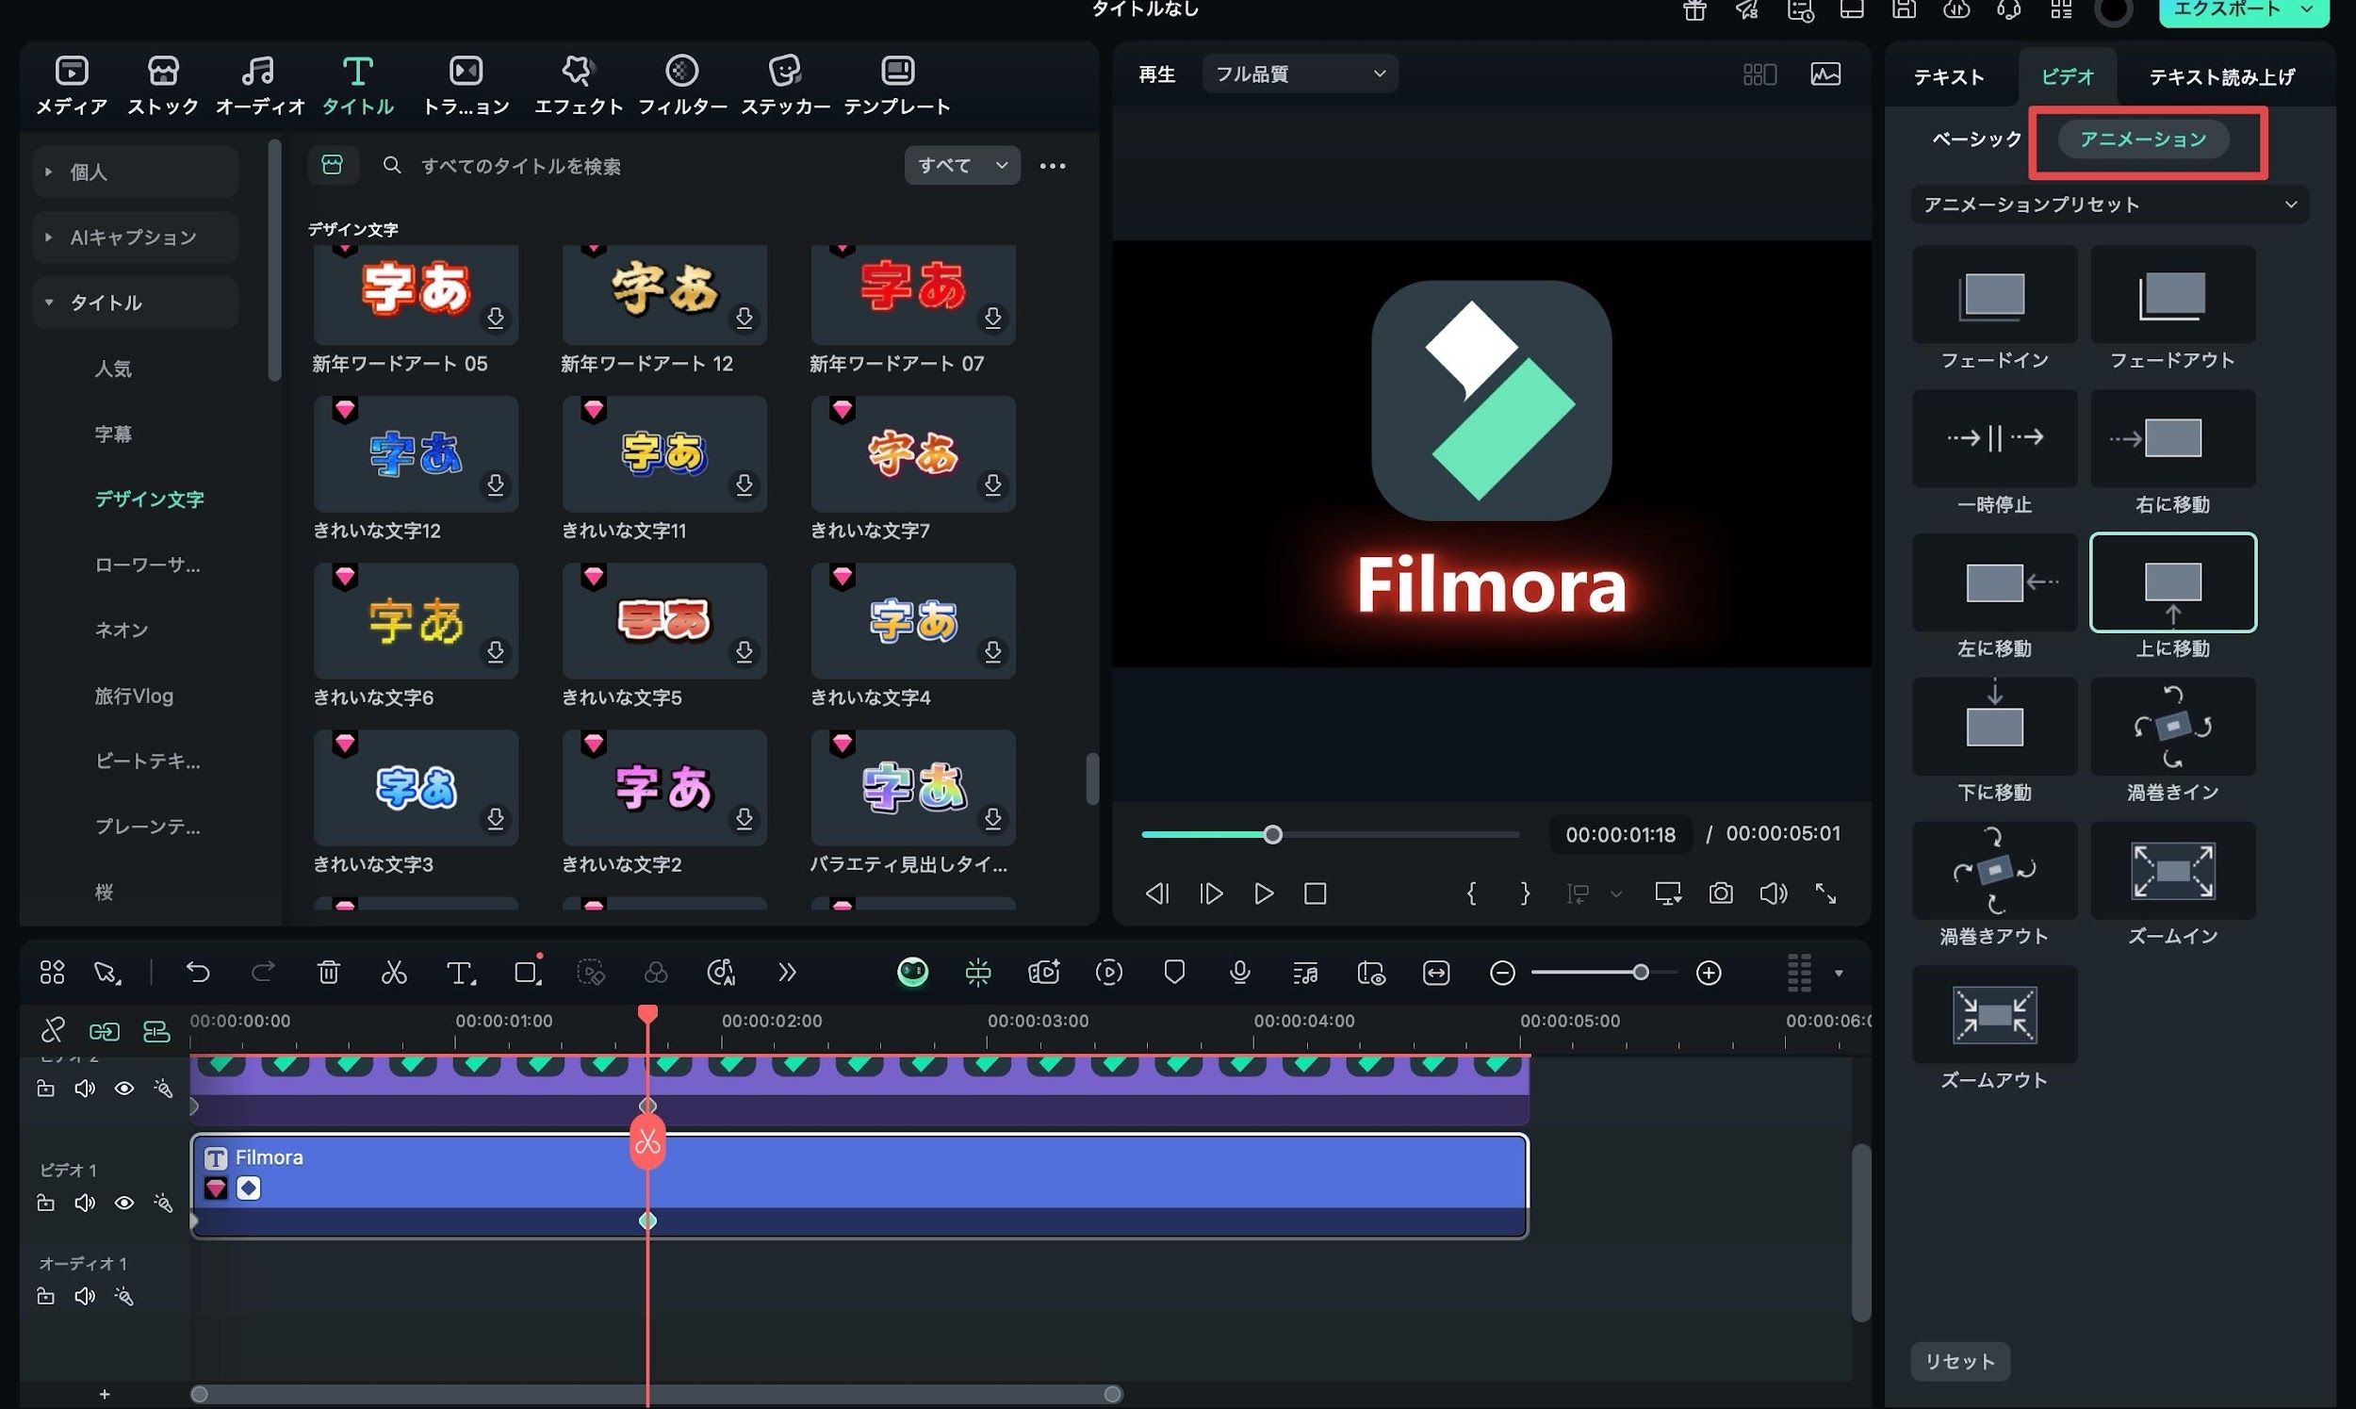
Task: Delete the selected clip with trash icon
Action: click(329, 973)
